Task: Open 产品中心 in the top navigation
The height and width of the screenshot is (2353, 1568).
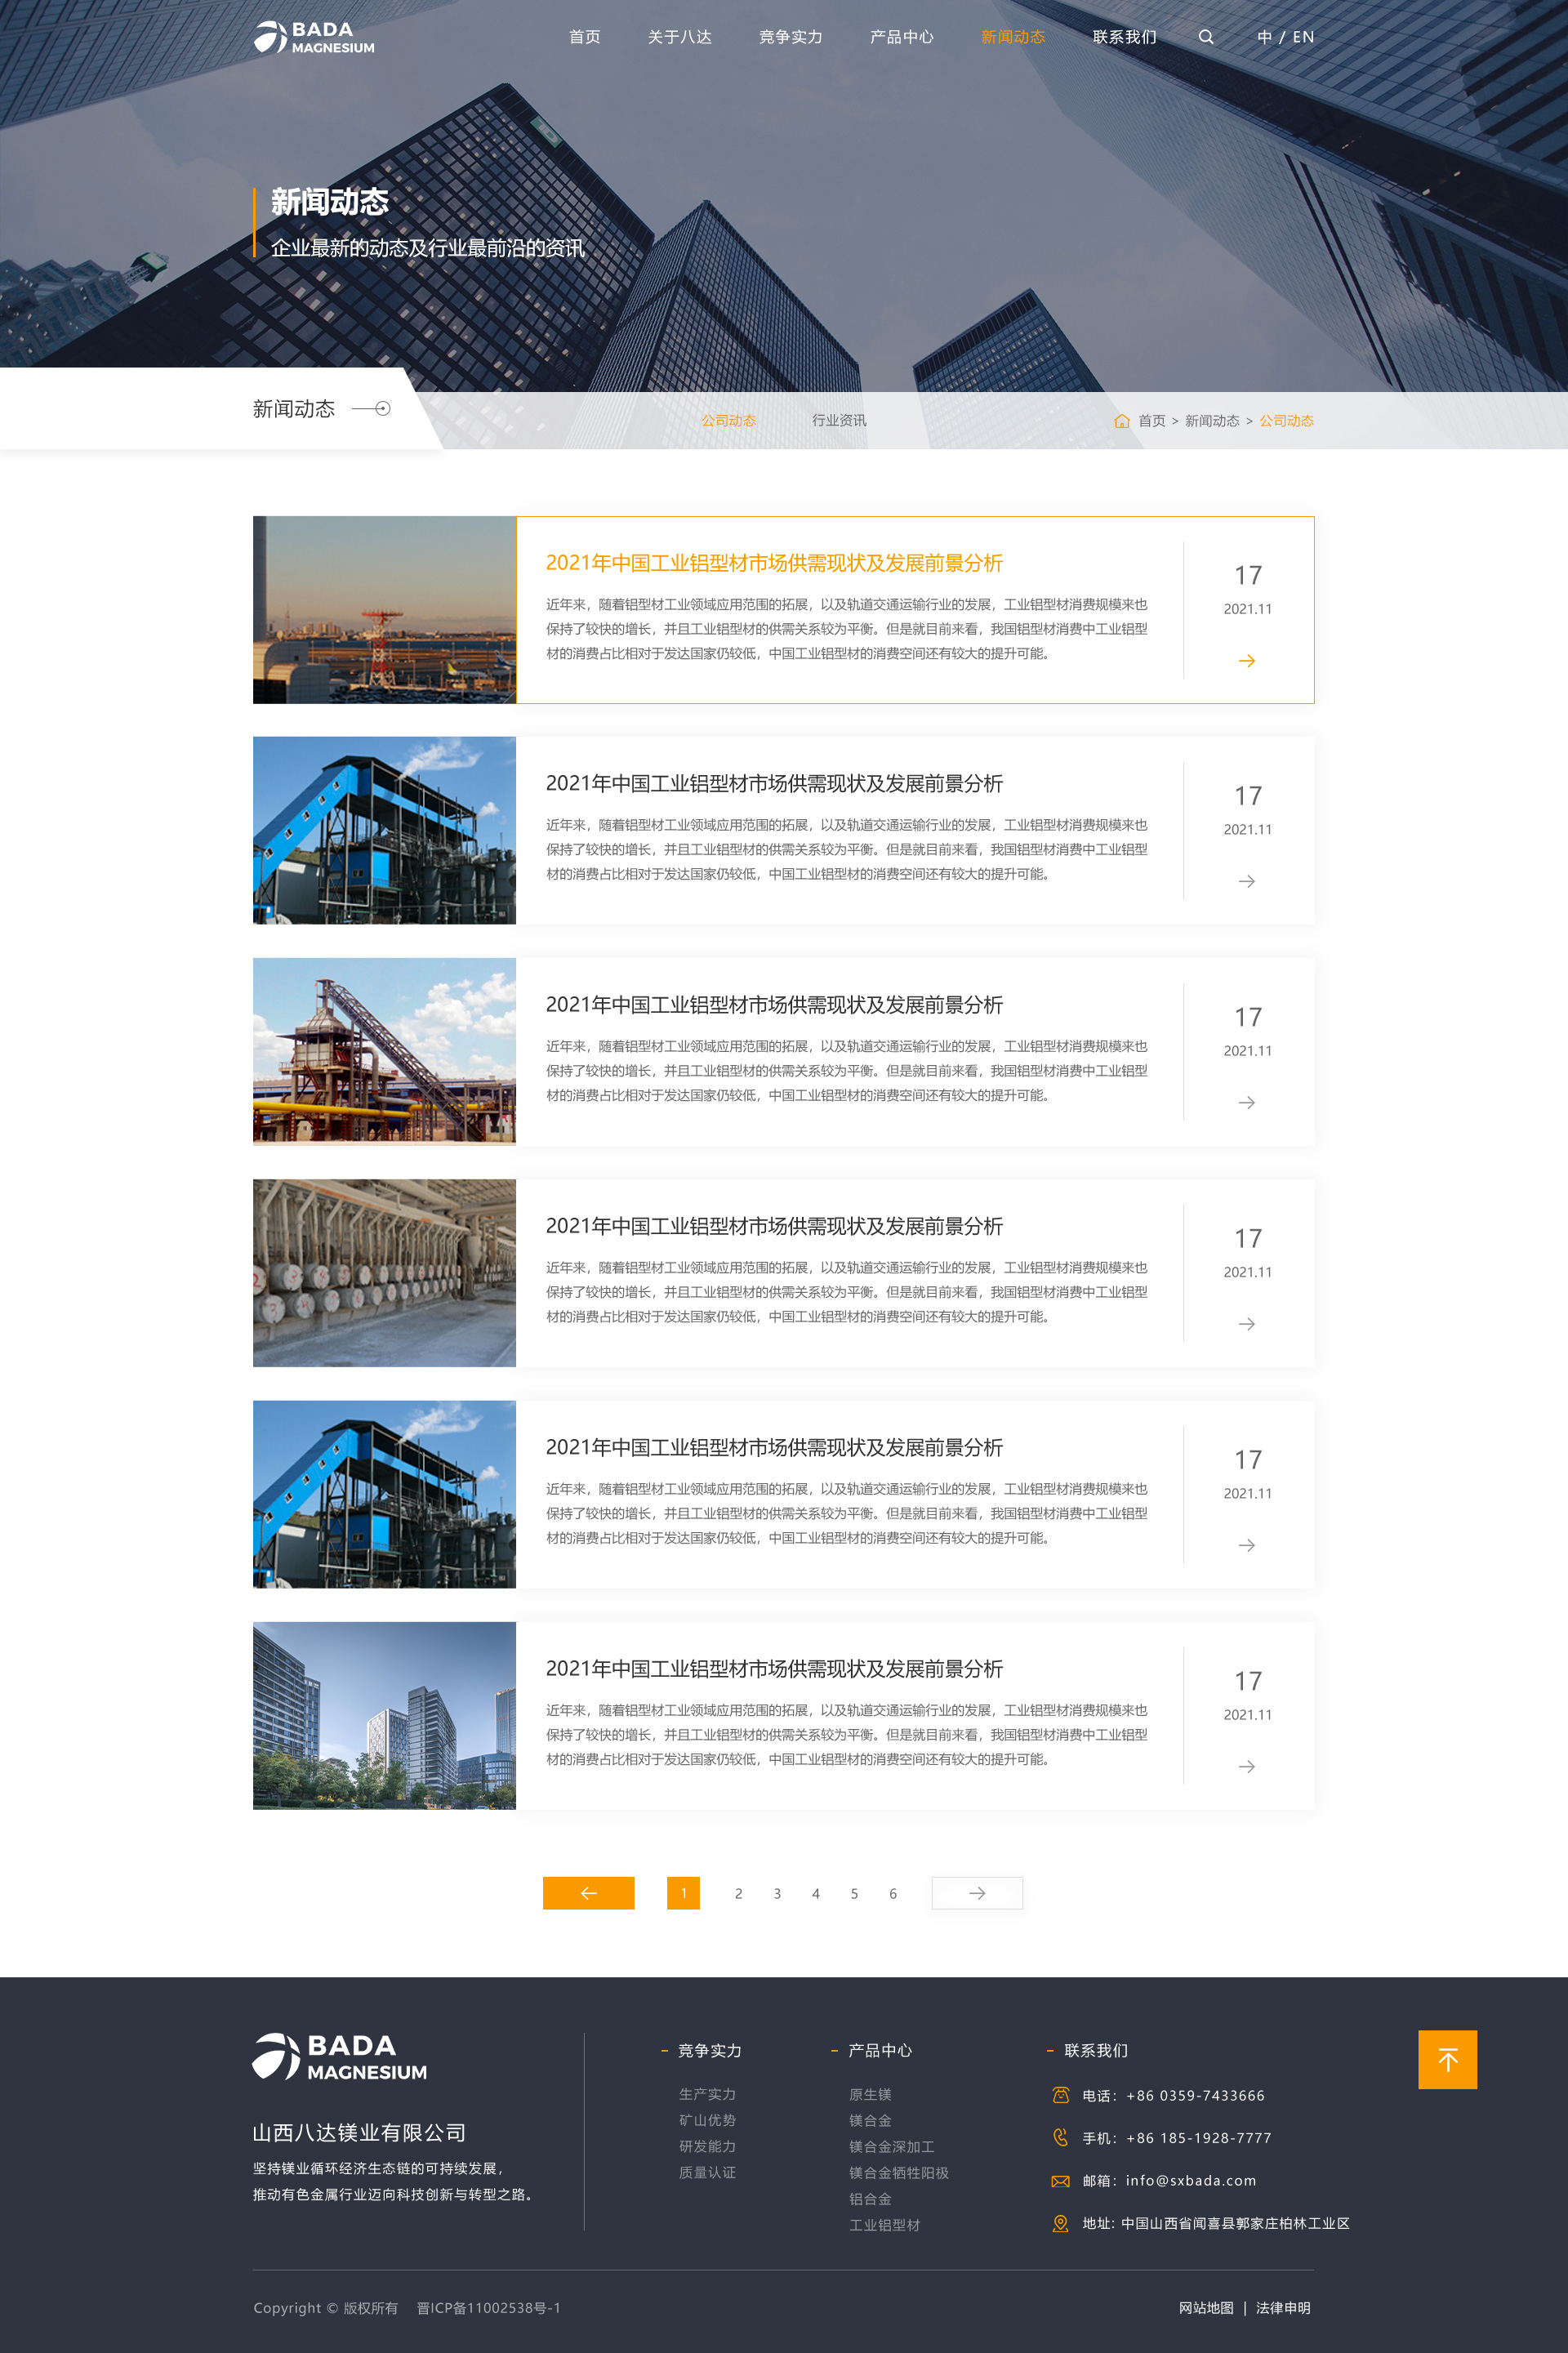Action: pos(901,37)
